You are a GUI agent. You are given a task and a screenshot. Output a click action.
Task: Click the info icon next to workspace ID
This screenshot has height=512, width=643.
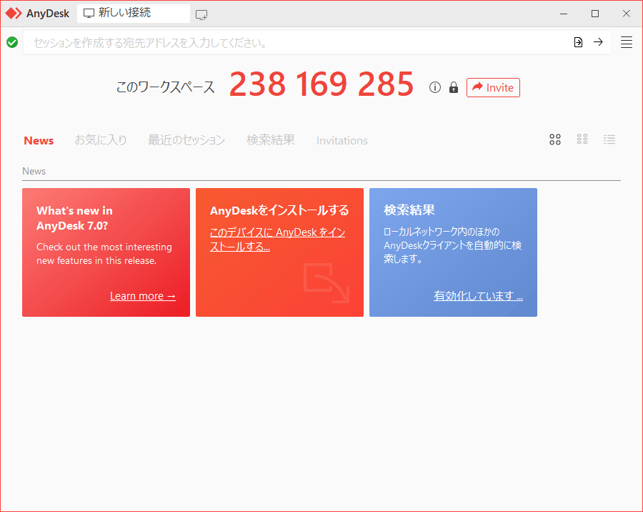(435, 87)
